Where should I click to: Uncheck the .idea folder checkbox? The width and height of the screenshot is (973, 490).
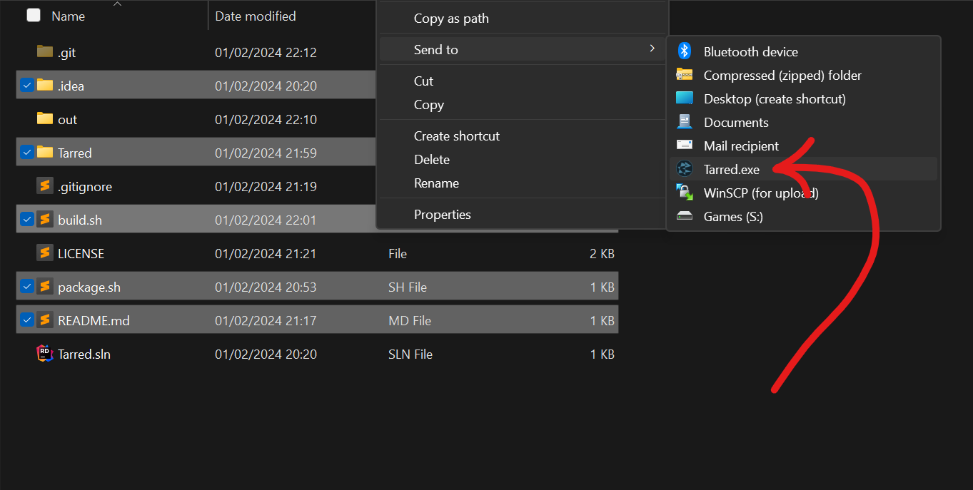point(26,86)
